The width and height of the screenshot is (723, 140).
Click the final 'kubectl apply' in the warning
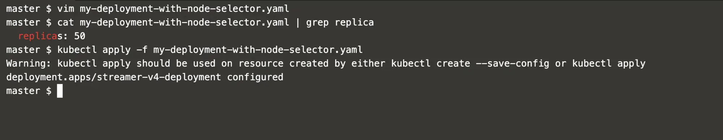608,63
